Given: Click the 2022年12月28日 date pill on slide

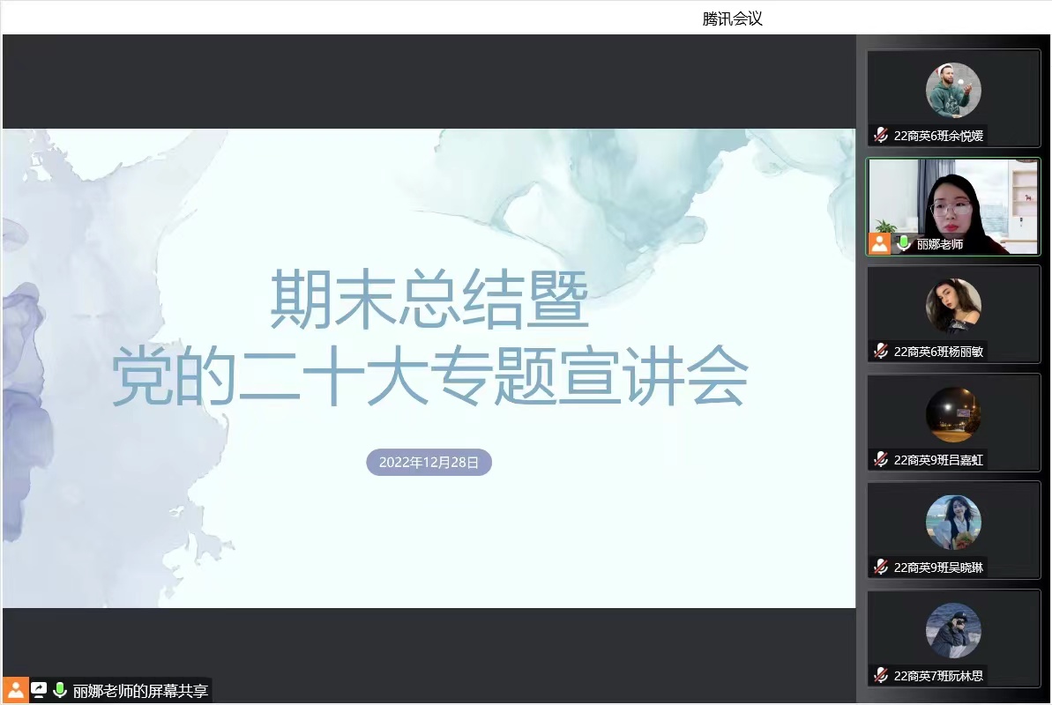Looking at the screenshot, I should click(x=429, y=462).
